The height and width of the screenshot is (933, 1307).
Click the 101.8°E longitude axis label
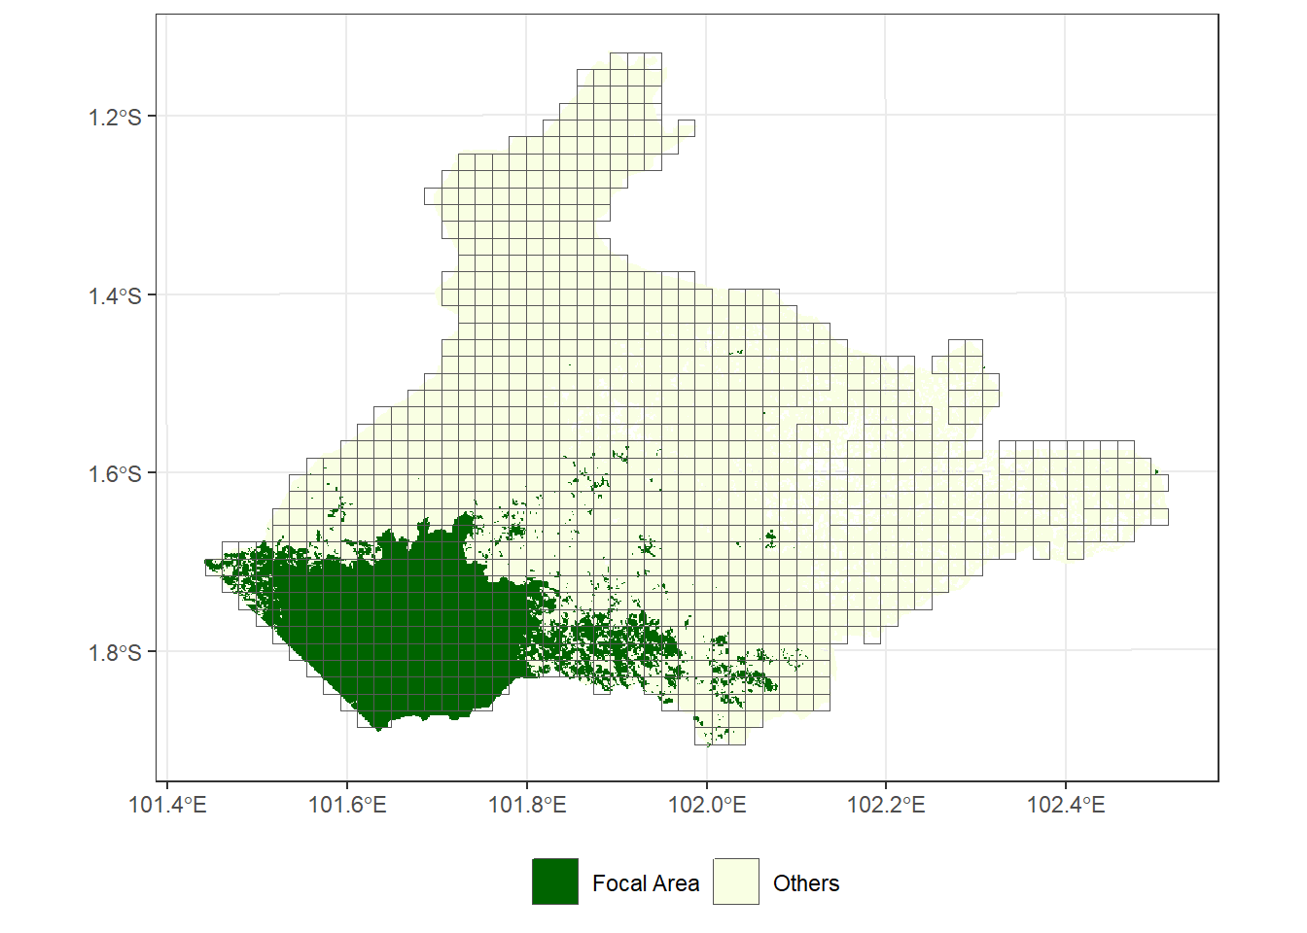pyautogui.click(x=527, y=805)
